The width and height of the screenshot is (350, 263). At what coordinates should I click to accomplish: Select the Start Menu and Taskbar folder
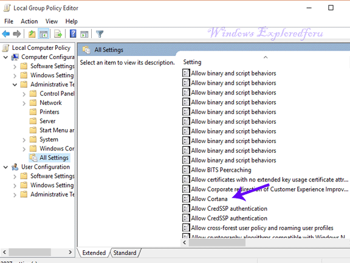tap(57, 130)
